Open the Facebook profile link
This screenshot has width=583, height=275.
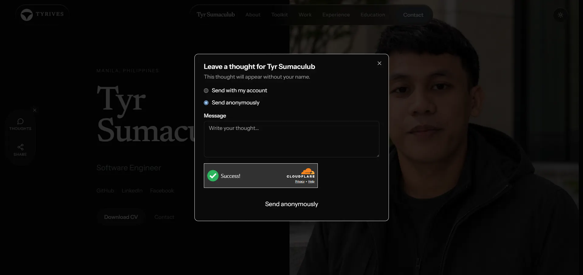pyautogui.click(x=162, y=191)
